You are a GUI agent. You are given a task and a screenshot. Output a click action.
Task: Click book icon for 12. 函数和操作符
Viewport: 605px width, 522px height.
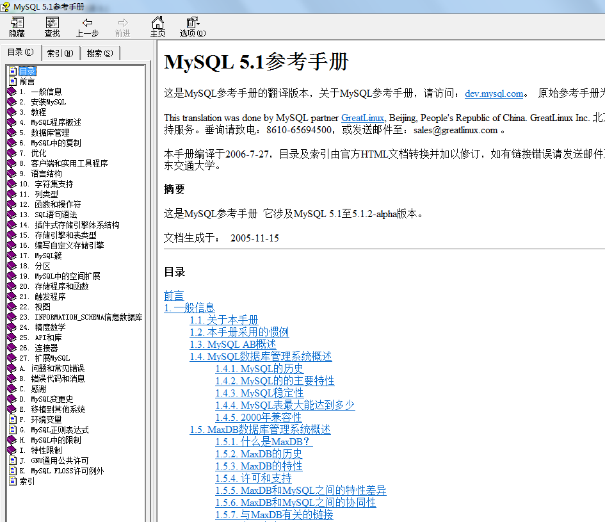[x=12, y=204]
